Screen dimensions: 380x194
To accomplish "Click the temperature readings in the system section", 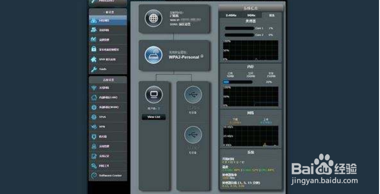I will 248,170.
